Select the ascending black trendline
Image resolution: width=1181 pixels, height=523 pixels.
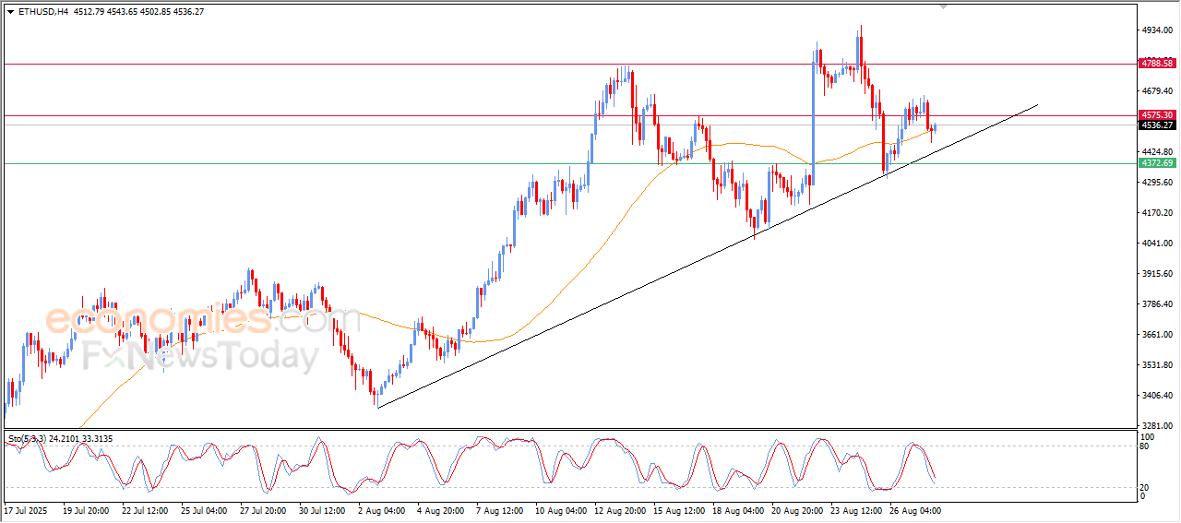click(x=708, y=256)
